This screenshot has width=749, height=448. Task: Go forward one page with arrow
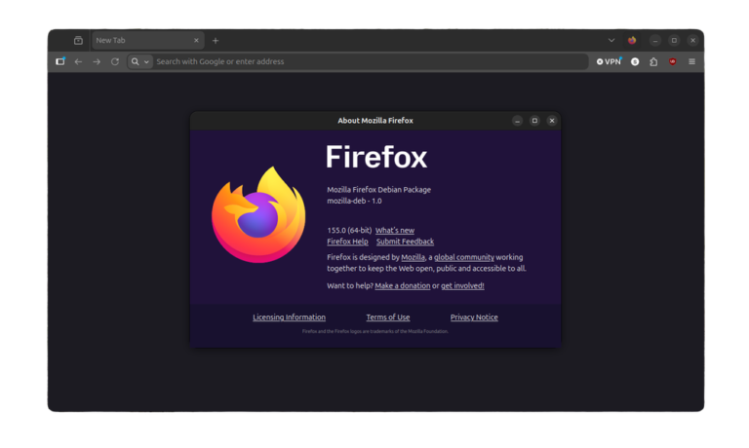coord(97,61)
